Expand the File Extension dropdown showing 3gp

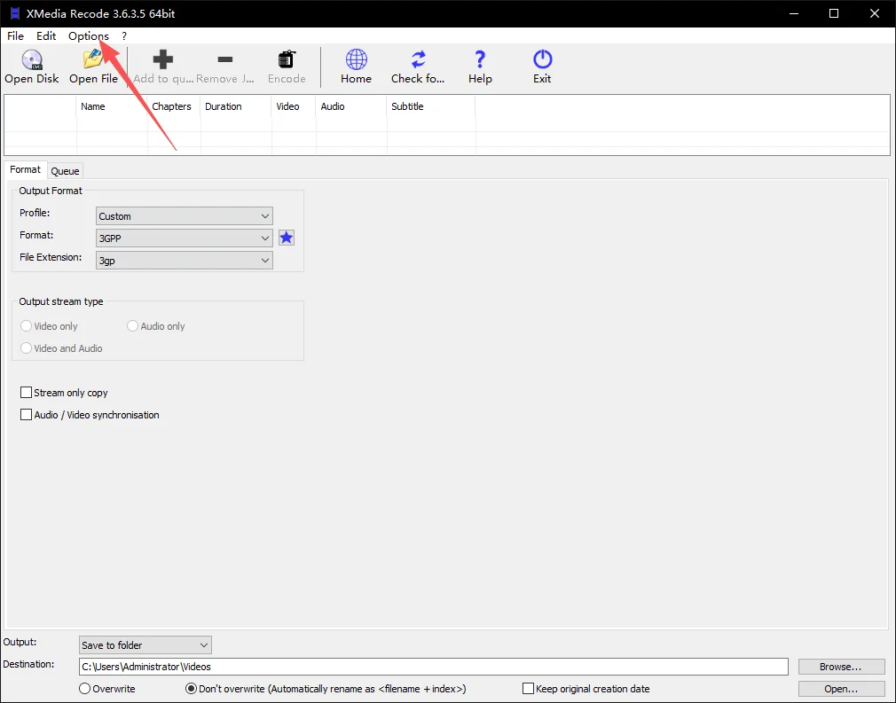tap(184, 261)
